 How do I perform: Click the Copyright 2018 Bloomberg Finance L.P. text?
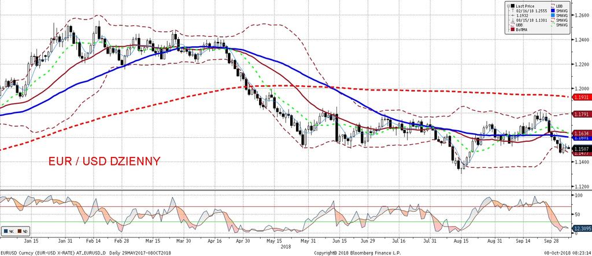tap(357, 252)
